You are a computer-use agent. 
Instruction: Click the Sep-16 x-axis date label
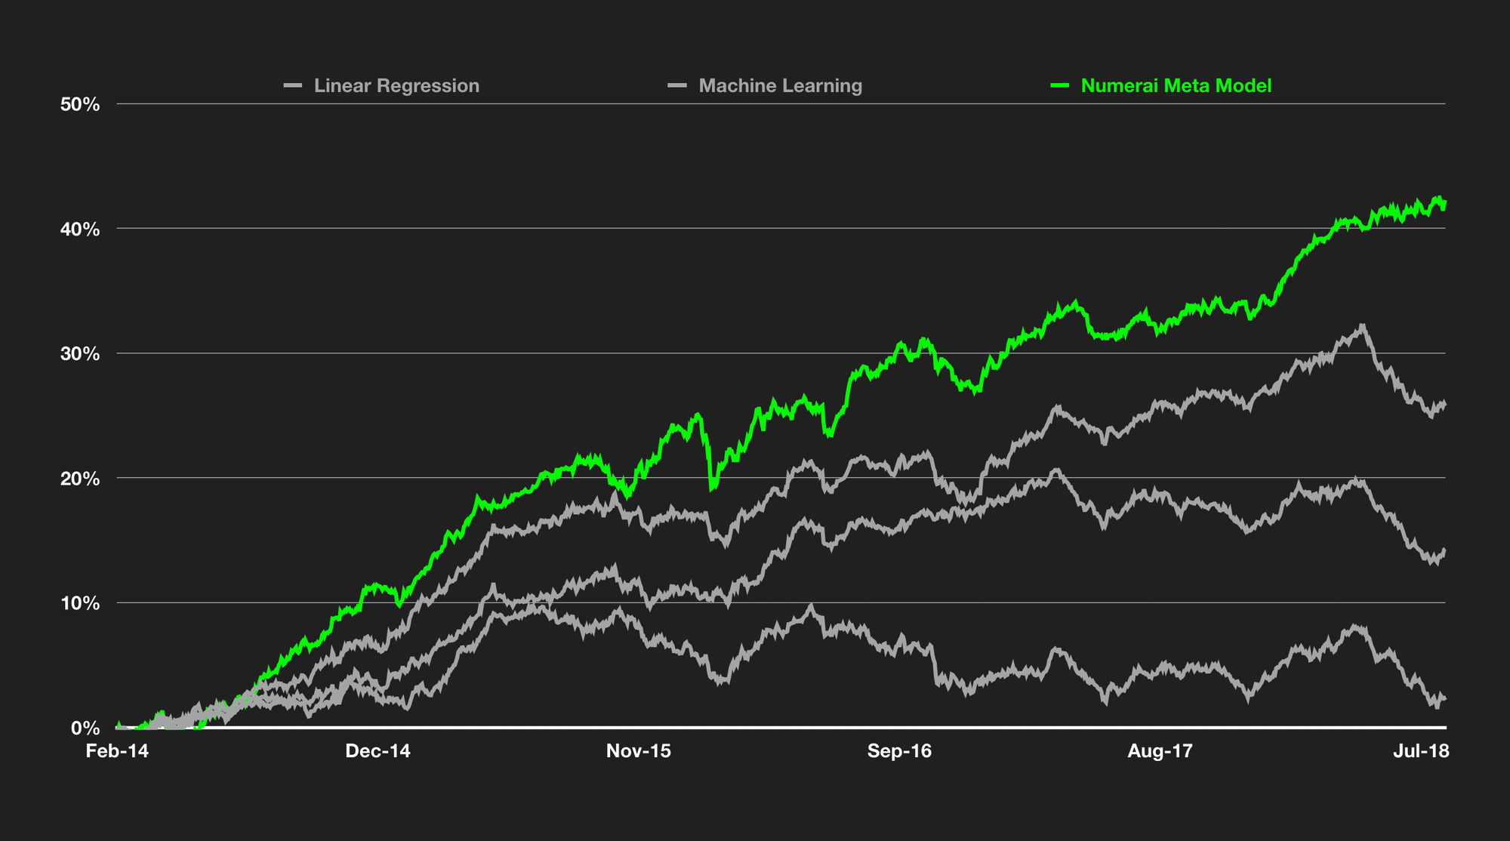pos(899,751)
